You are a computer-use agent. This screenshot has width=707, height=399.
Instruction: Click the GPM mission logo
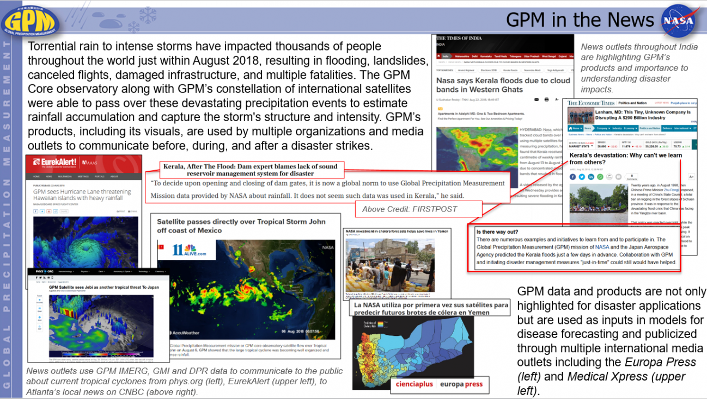(30, 21)
